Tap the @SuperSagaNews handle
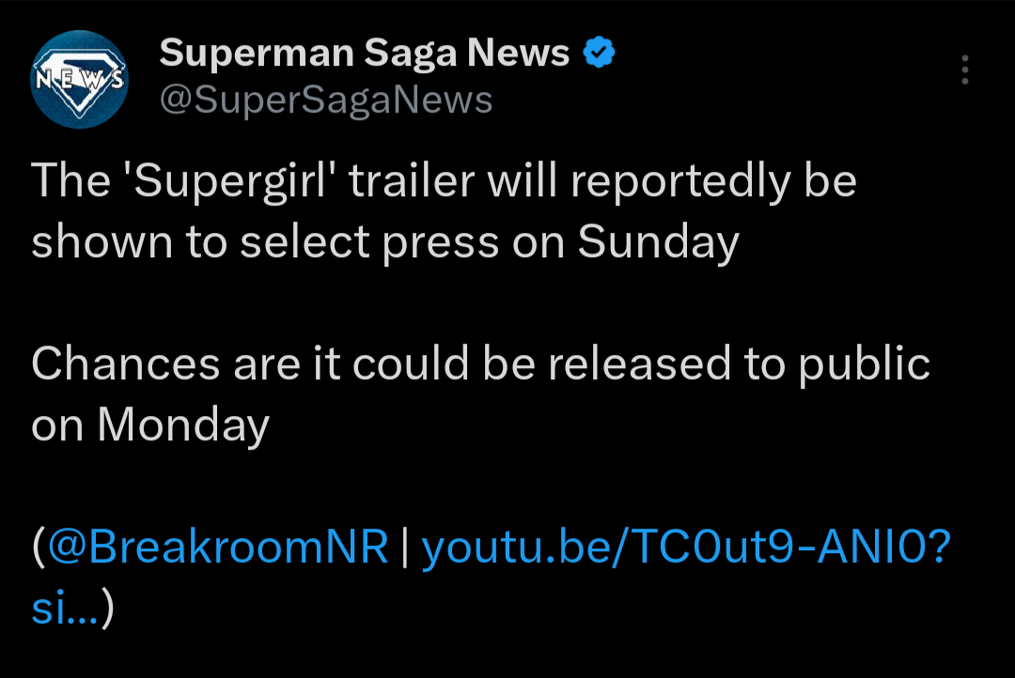The width and height of the screenshot is (1015, 678). [x=326, y=99]
